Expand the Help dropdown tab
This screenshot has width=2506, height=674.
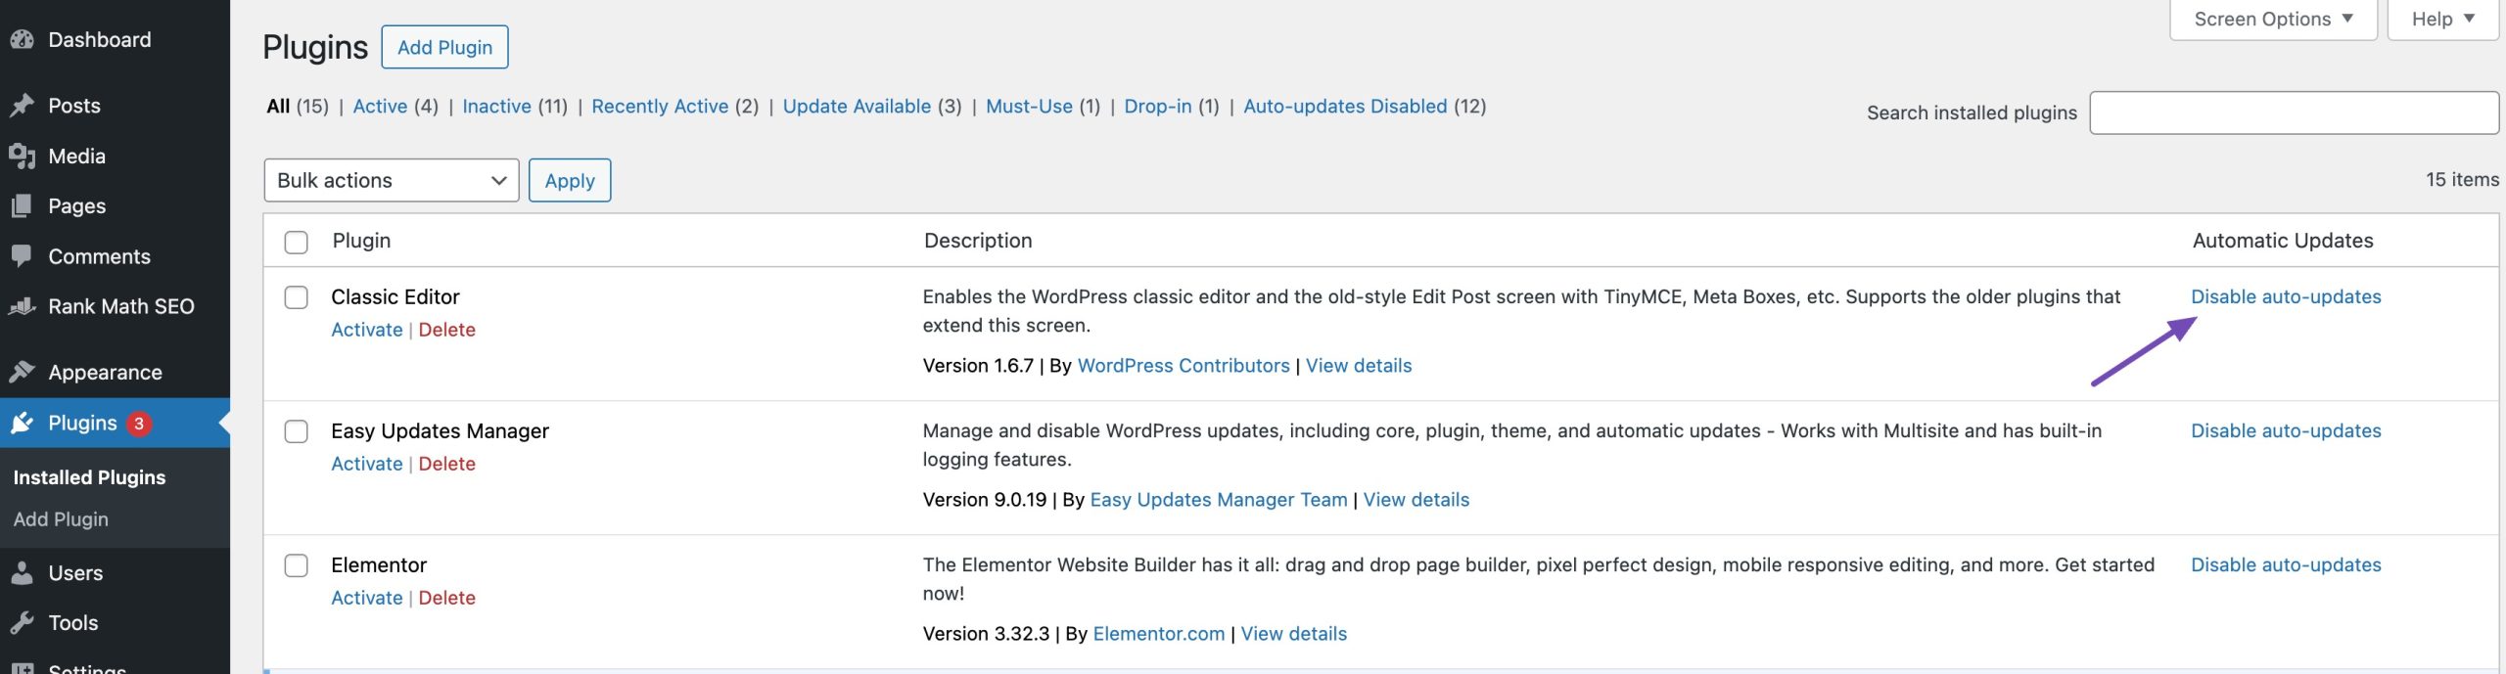coord(2441,20)
